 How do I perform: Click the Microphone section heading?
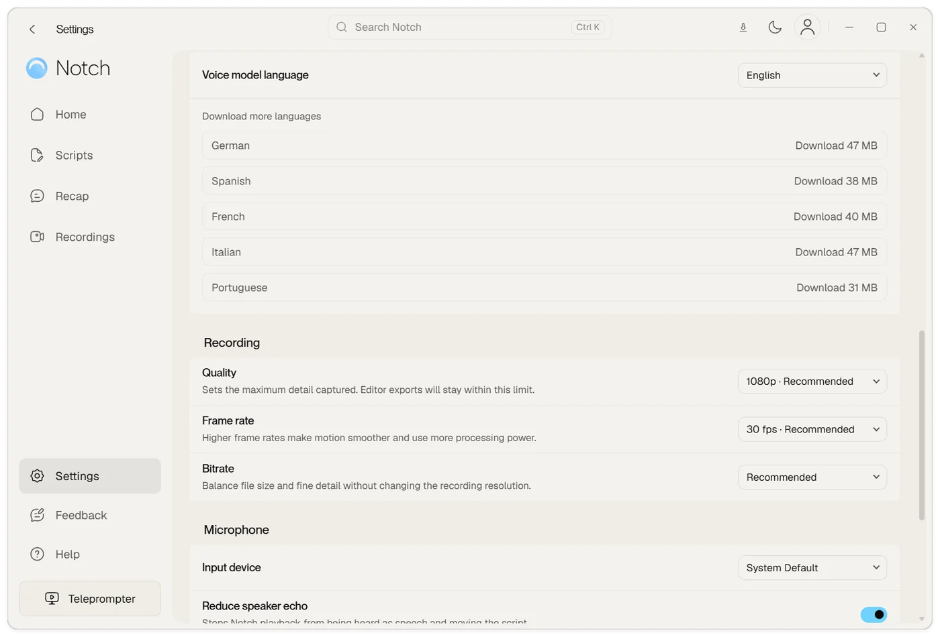pos(236,530)
